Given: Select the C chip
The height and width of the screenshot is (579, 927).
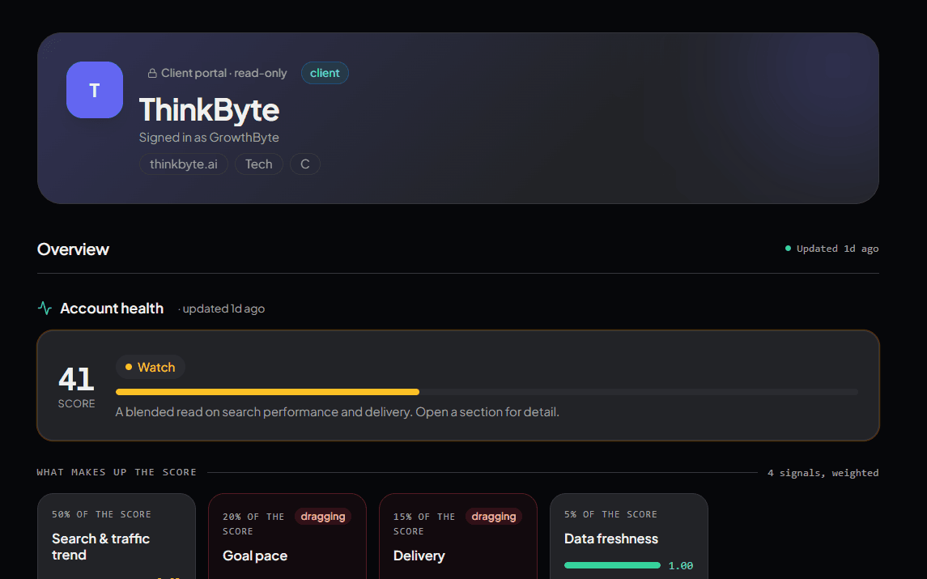Looking at the screenshot, I should [305, 164].
